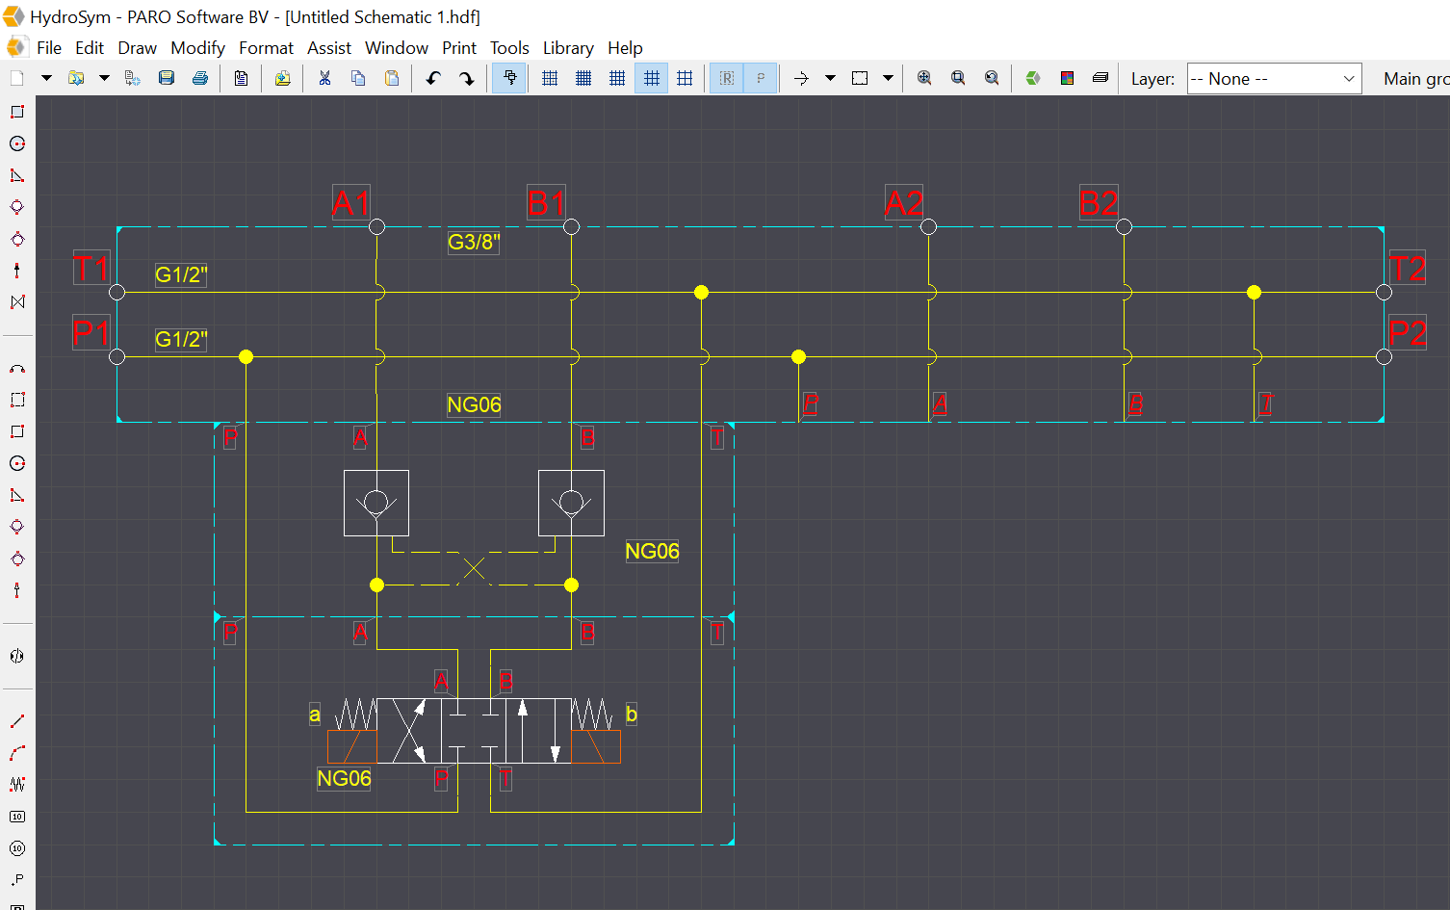Click the Save icon in toolbar
This screenshot has height=910, width=1450.
point(167,78)
